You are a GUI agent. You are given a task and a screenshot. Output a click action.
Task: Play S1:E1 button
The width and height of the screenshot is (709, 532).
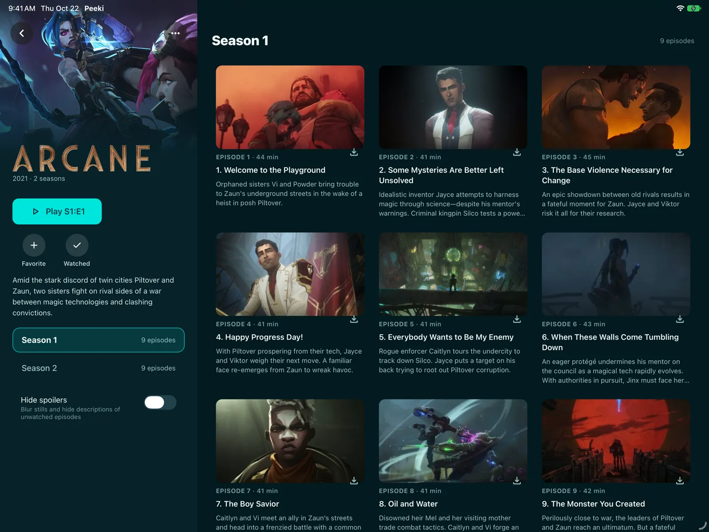(57, 211)
